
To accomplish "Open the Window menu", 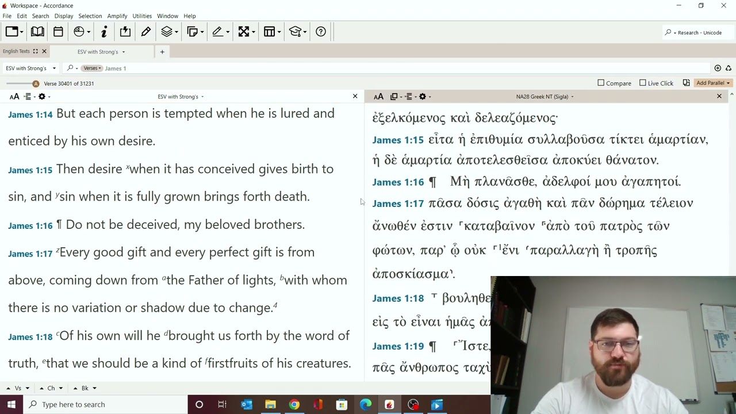I will (167, 16).
